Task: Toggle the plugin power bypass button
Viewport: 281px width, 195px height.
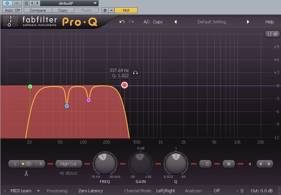Action: [x=7, y=3]
